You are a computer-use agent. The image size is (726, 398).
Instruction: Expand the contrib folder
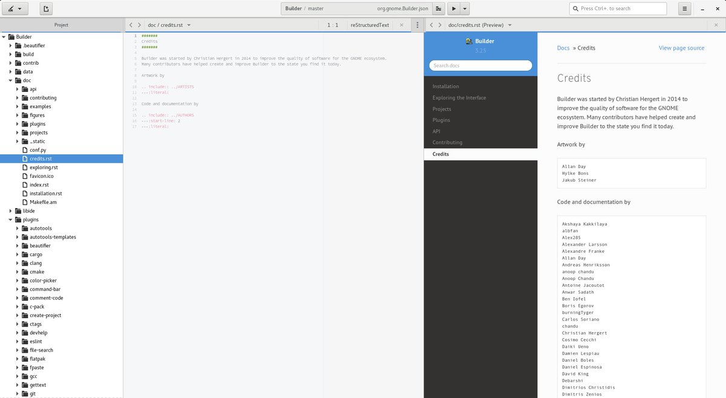(x=11, y=63)
